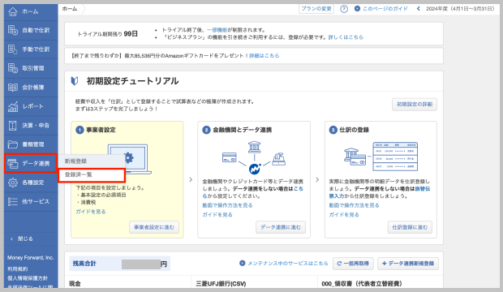
Task: Click the 初期設定の詳細 button
Action: point(415,105)
